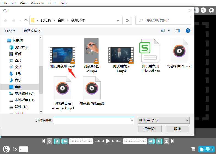
Task: Click 桌面 in address breadcrumb
Action: click(x=61, y=20)
